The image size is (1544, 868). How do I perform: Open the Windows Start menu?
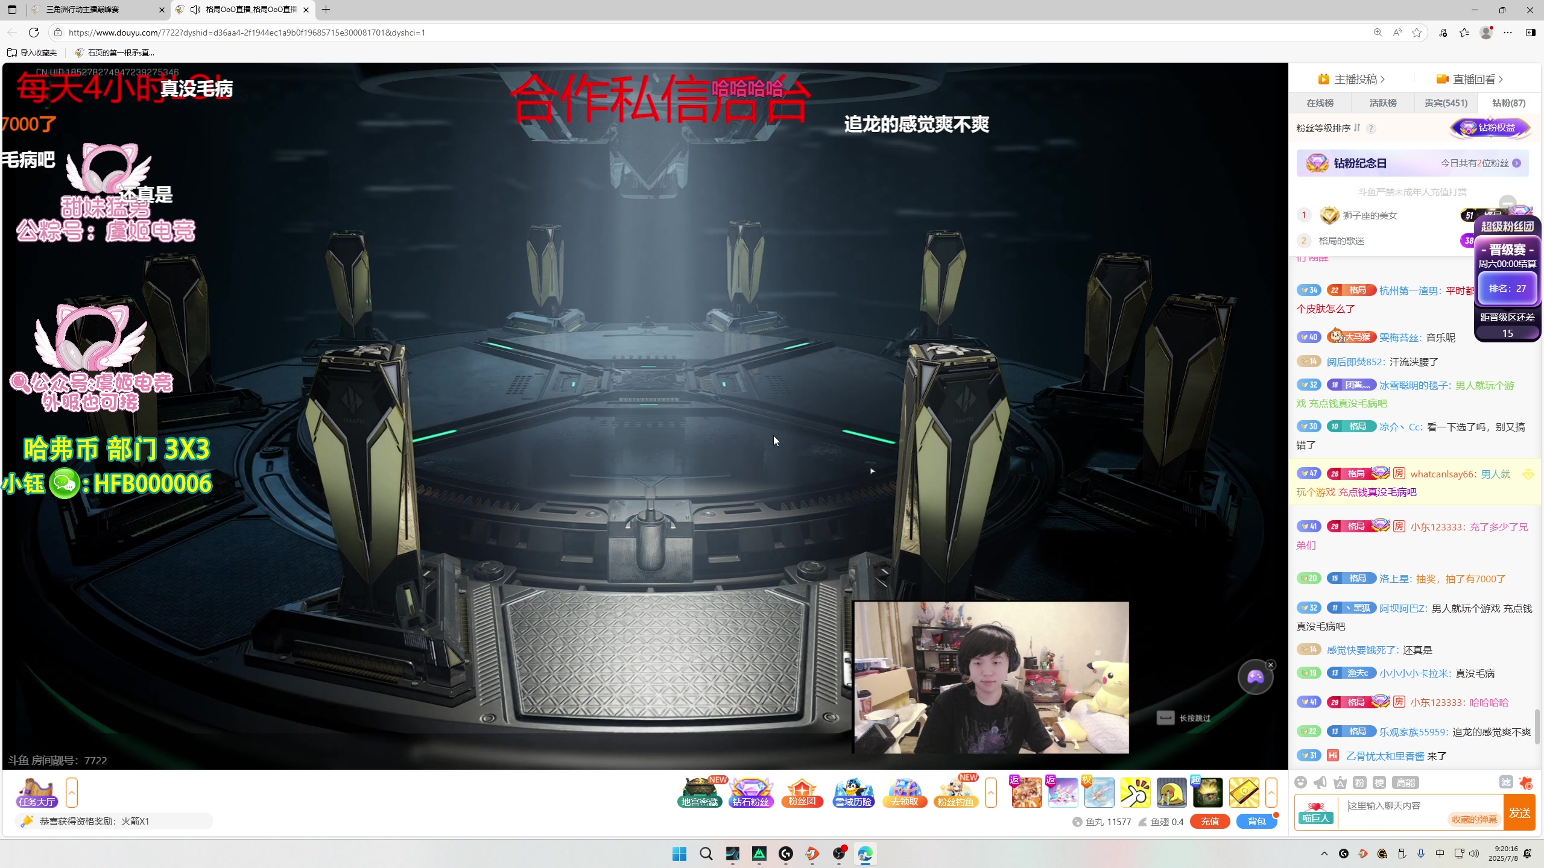point(680,854)
